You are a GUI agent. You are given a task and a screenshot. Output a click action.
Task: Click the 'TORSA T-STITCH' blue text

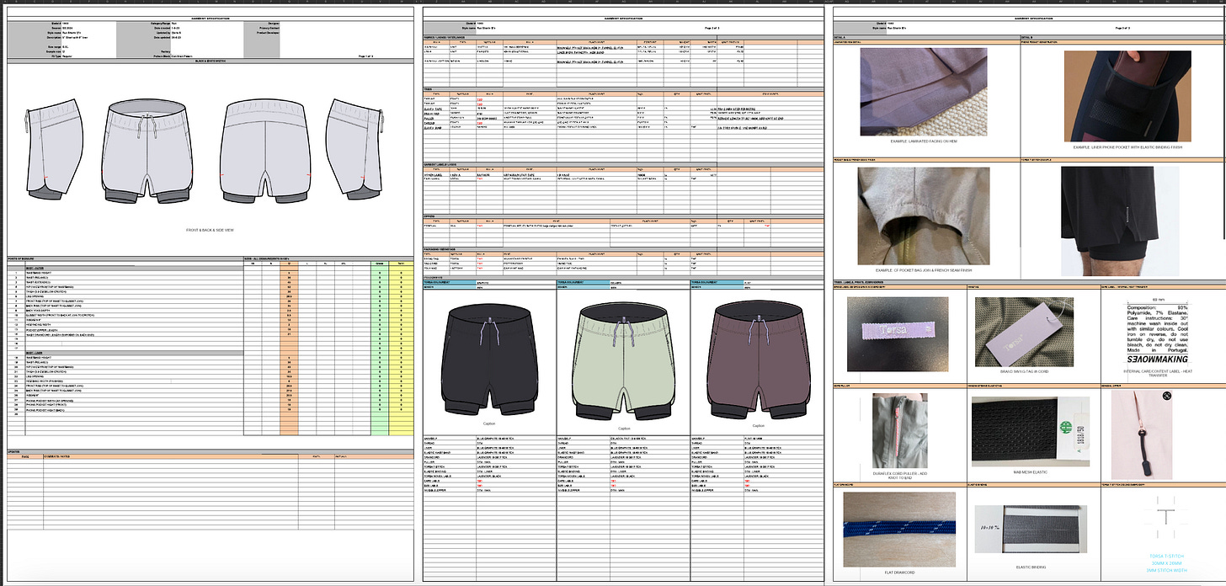coord(1165,556)
